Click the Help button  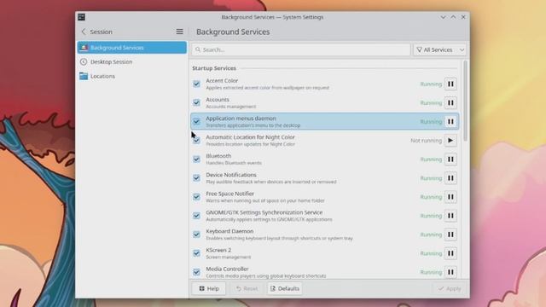[209, 288]
